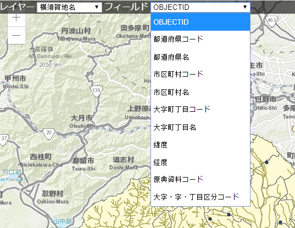The width and height of the screenshot is (295, 228).
Task: Click the 甲州市 map label
Action: [x=15, y=78]
